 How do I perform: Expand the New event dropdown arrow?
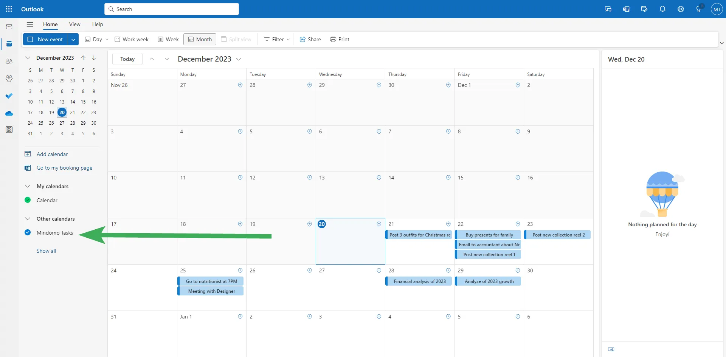(x=73, y=39)
